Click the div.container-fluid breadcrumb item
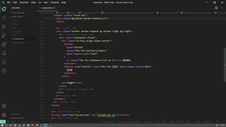 [x=167, y=13]
